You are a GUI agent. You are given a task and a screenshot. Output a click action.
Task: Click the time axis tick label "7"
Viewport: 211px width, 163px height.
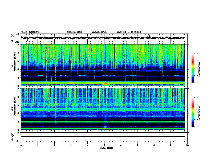tap(137, 145)
